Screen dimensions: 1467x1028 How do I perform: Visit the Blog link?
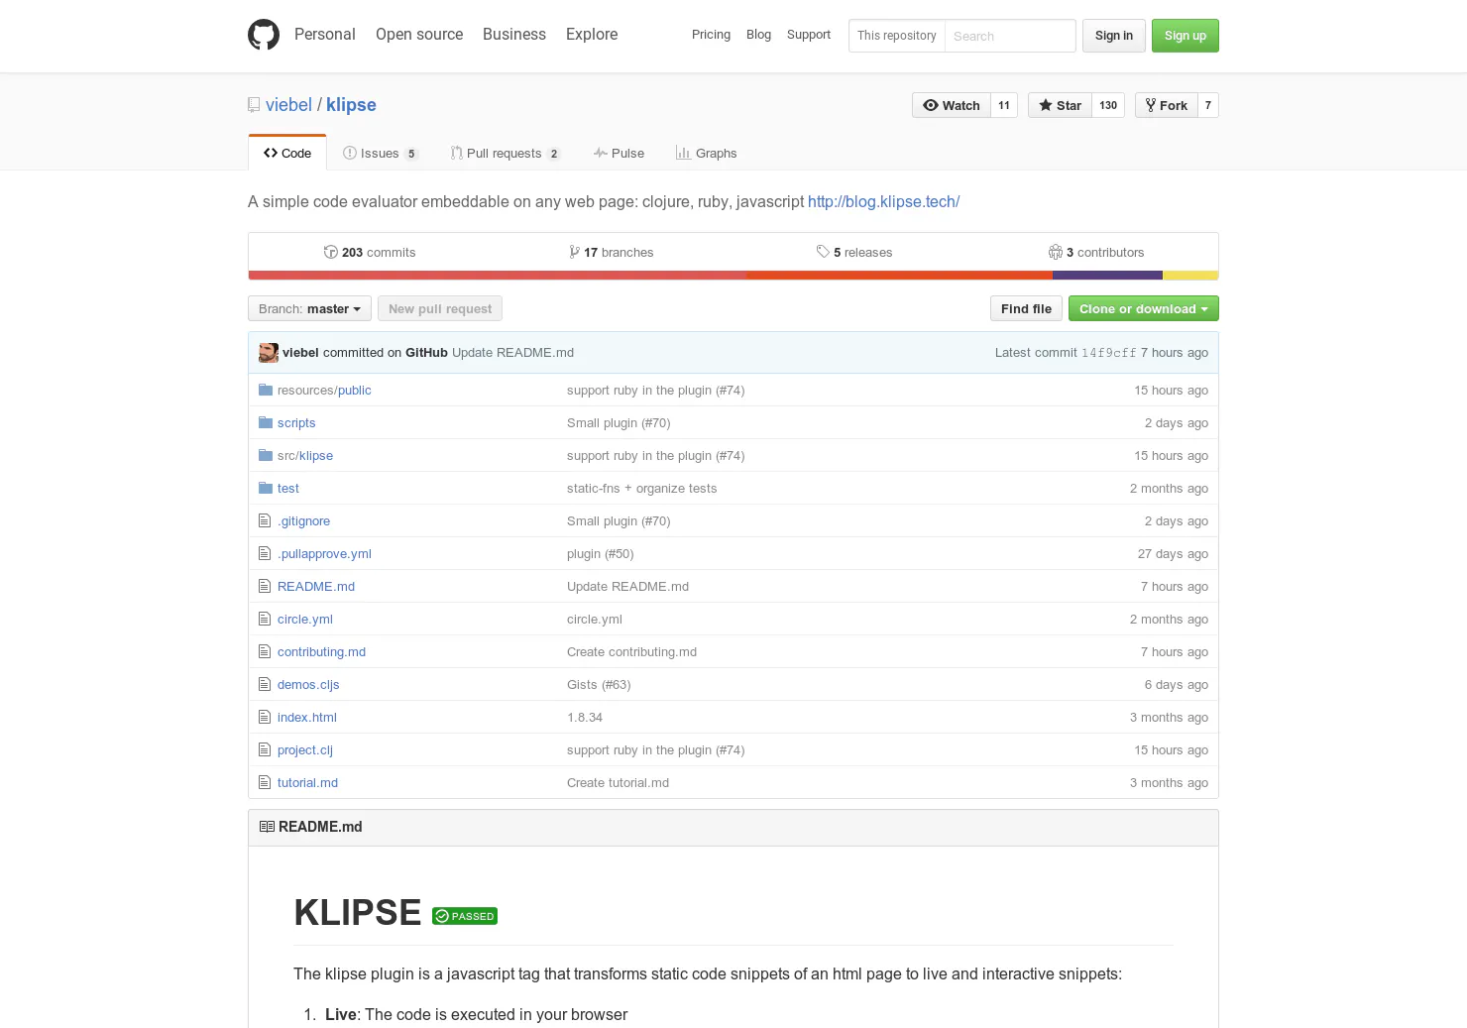pos(758,35)
